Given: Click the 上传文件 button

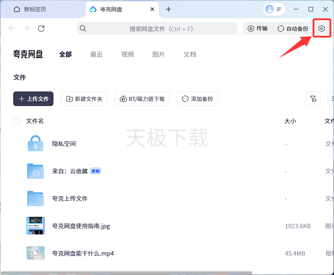Looking at the screenshot, I should point(33,99).
